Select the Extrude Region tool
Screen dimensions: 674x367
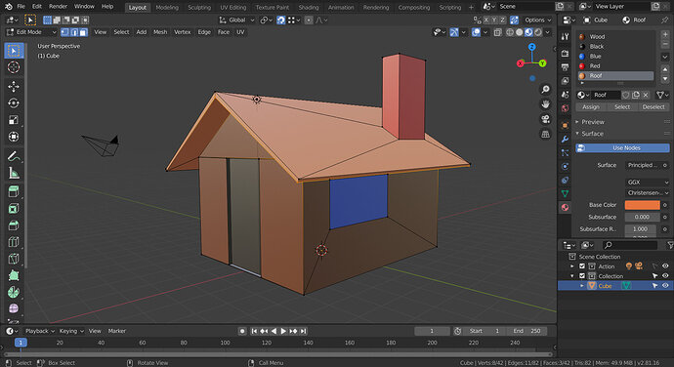[x=14, y=191]
